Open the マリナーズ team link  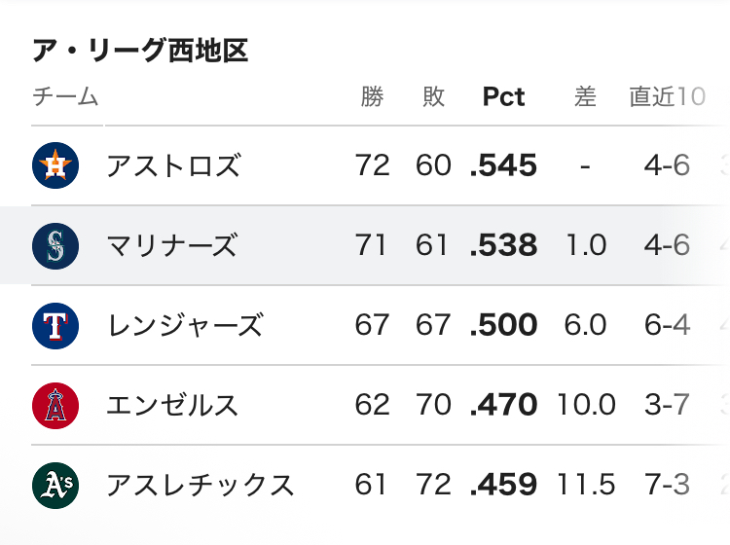coord(172,246)
